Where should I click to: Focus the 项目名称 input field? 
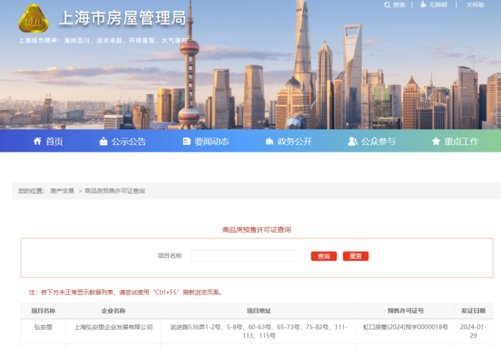click(246, 255)
